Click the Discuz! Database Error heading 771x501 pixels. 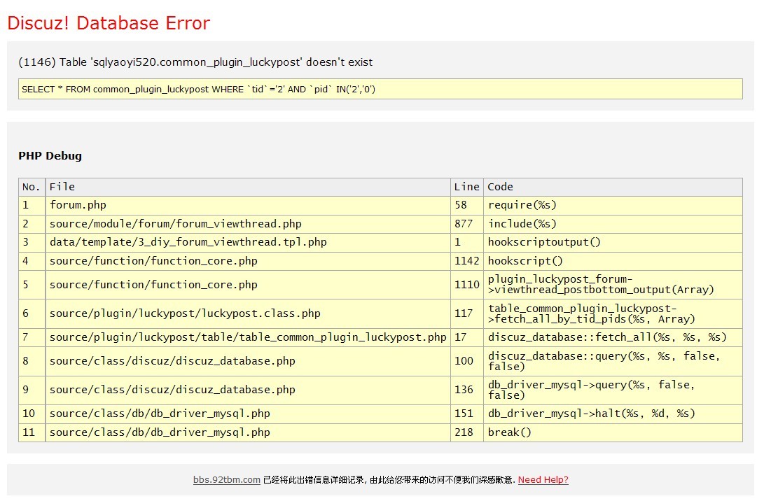point(109,23)
